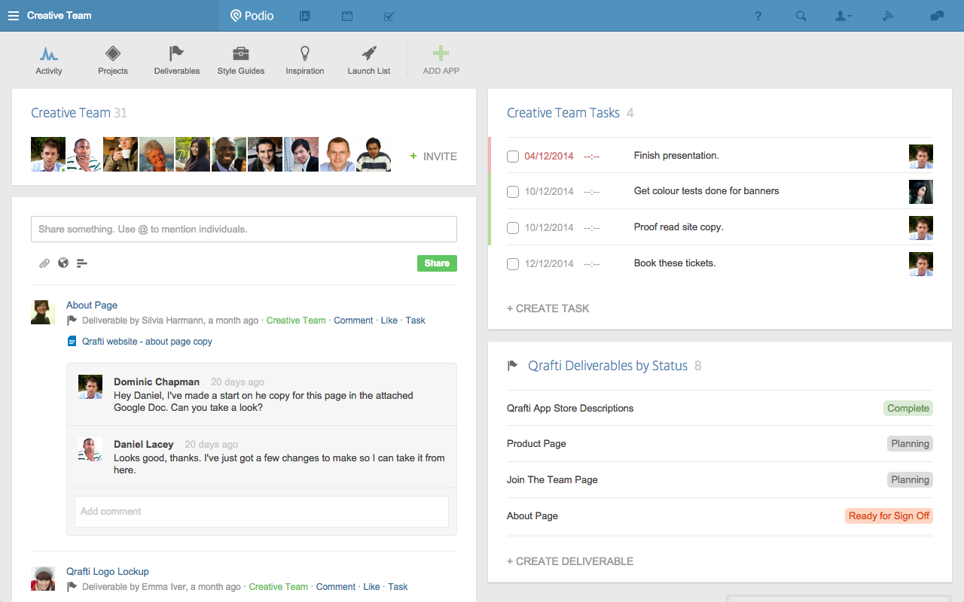Screen dimensions: 964x602
Task: Focus the Share something text field
Action: [x=244, y=230]
